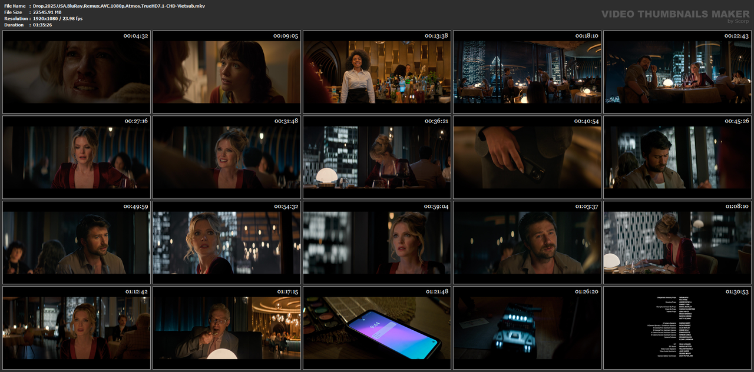Click the file name Drop.2025 mkv text
The width and height of the screenshot is (754, 372).
[x=119, y=5]
